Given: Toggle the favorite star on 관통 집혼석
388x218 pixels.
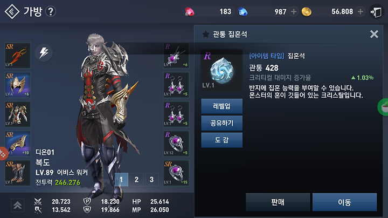Looking at the screenshot, I should (x=205, y=34).
